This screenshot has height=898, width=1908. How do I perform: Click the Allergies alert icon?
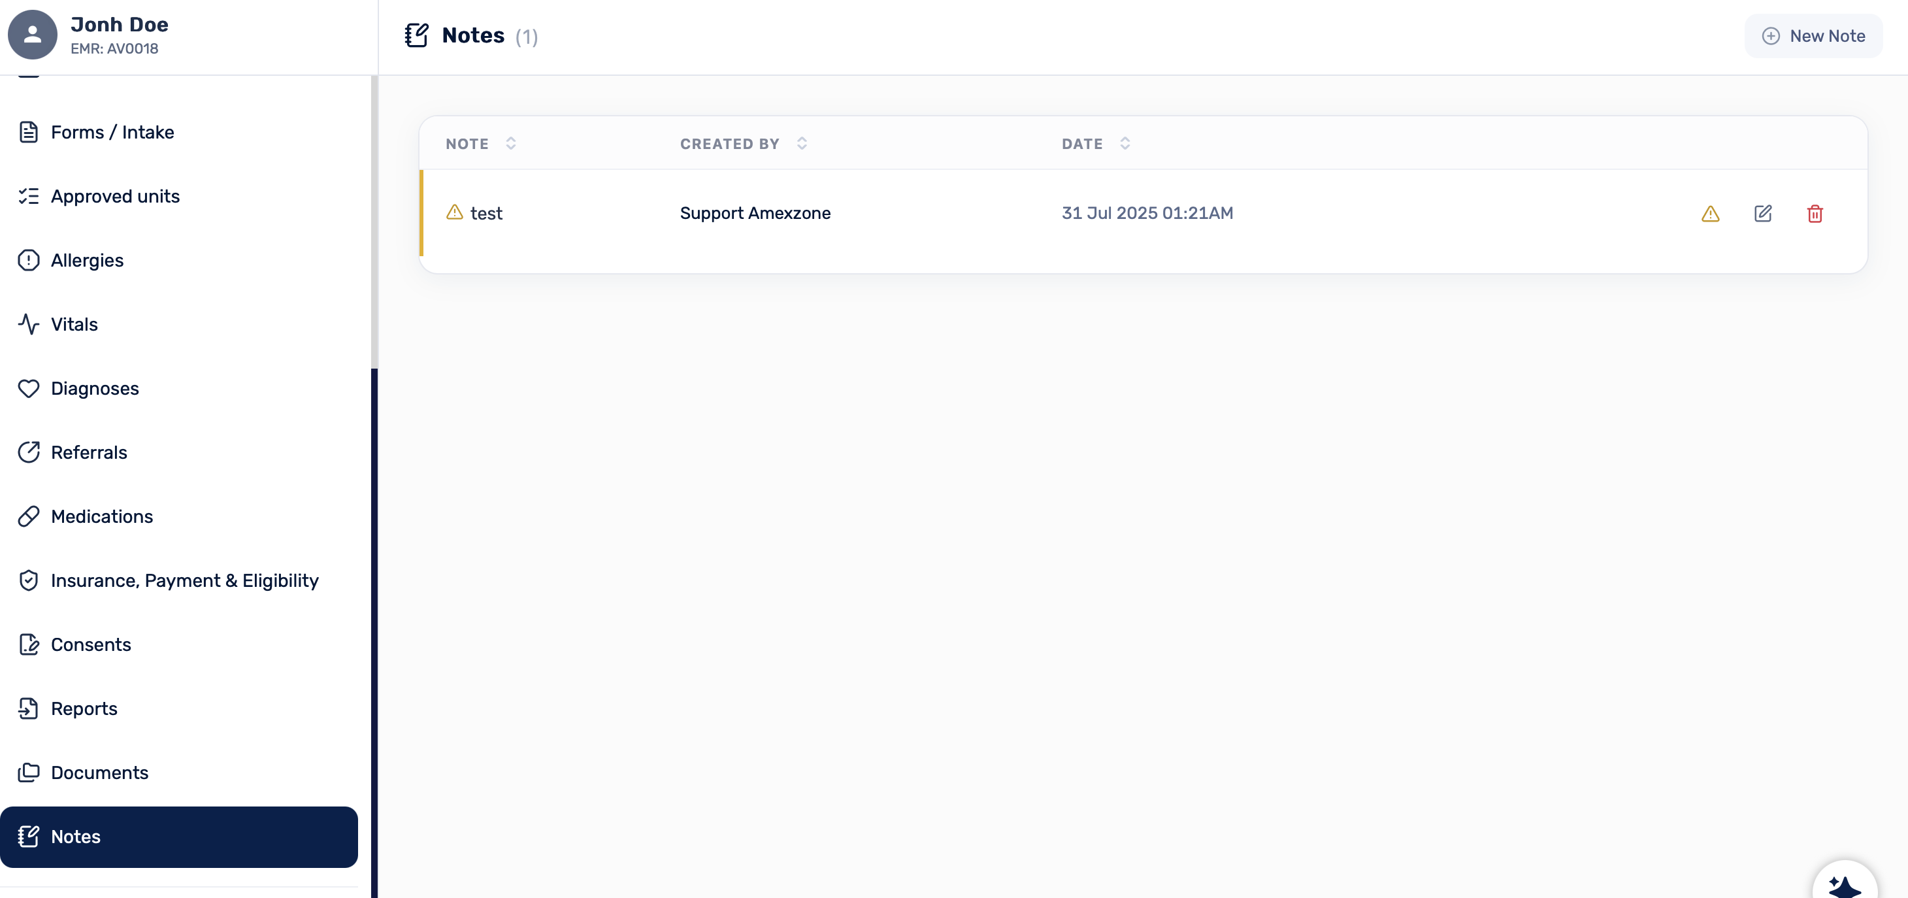pos(28,260)
